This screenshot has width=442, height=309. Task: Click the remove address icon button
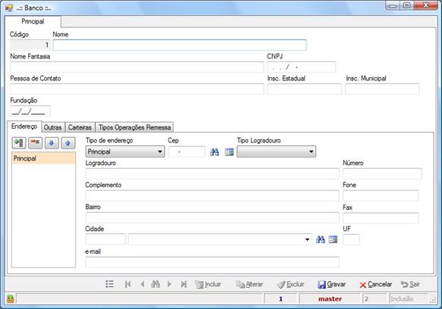click(x=35, y=143)
